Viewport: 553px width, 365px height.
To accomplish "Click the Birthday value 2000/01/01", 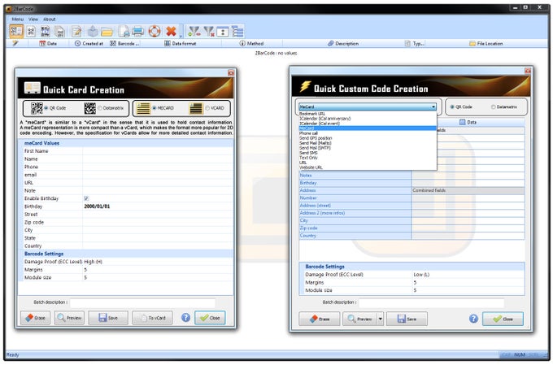I will [x=97, y=206].
